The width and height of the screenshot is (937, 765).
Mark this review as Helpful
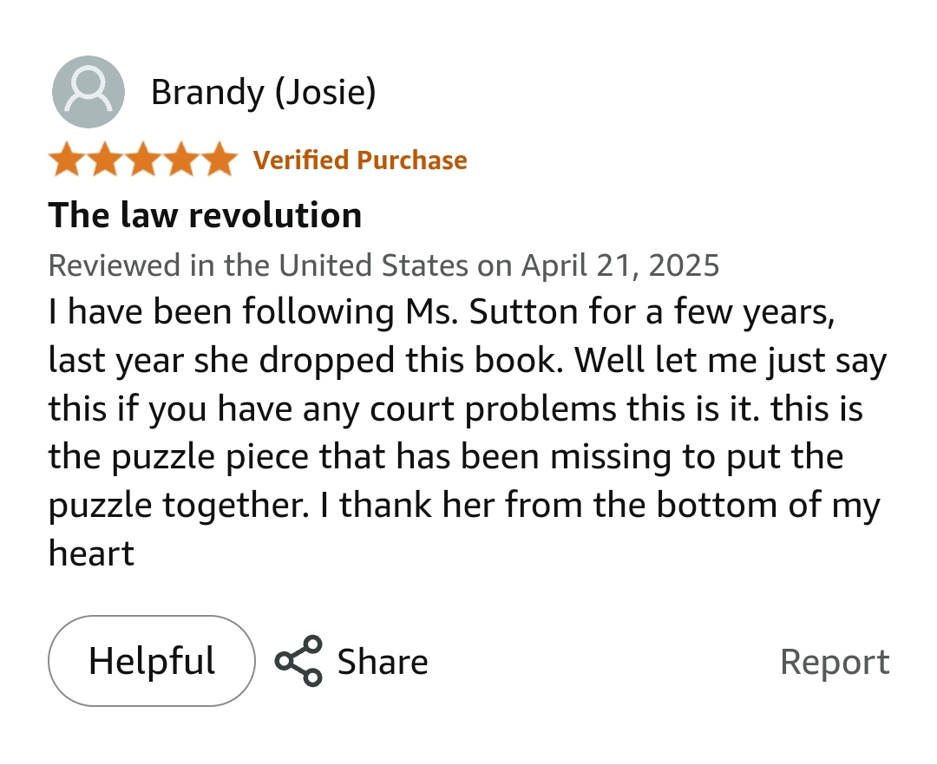click(152, 661)
